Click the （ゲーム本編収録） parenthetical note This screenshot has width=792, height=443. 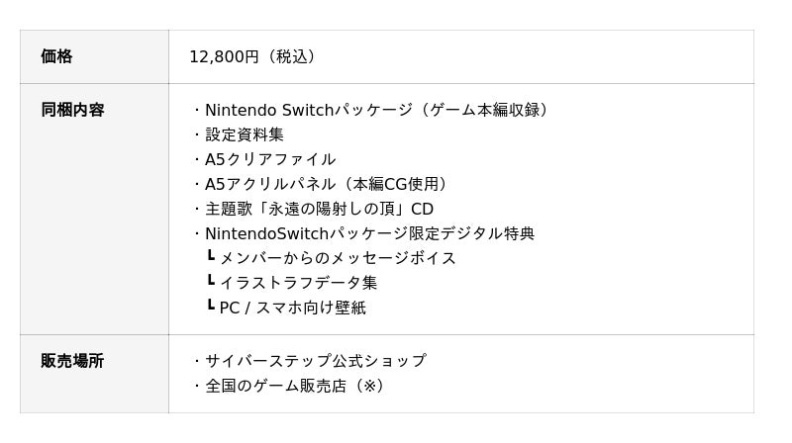[483, 110]
